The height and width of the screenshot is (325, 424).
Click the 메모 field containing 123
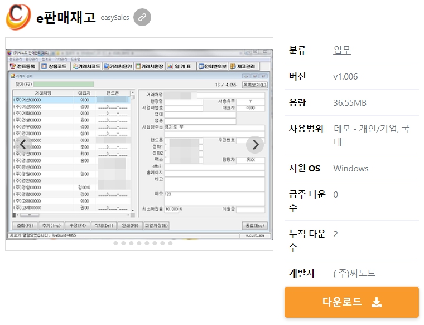(x=215, y=199)
